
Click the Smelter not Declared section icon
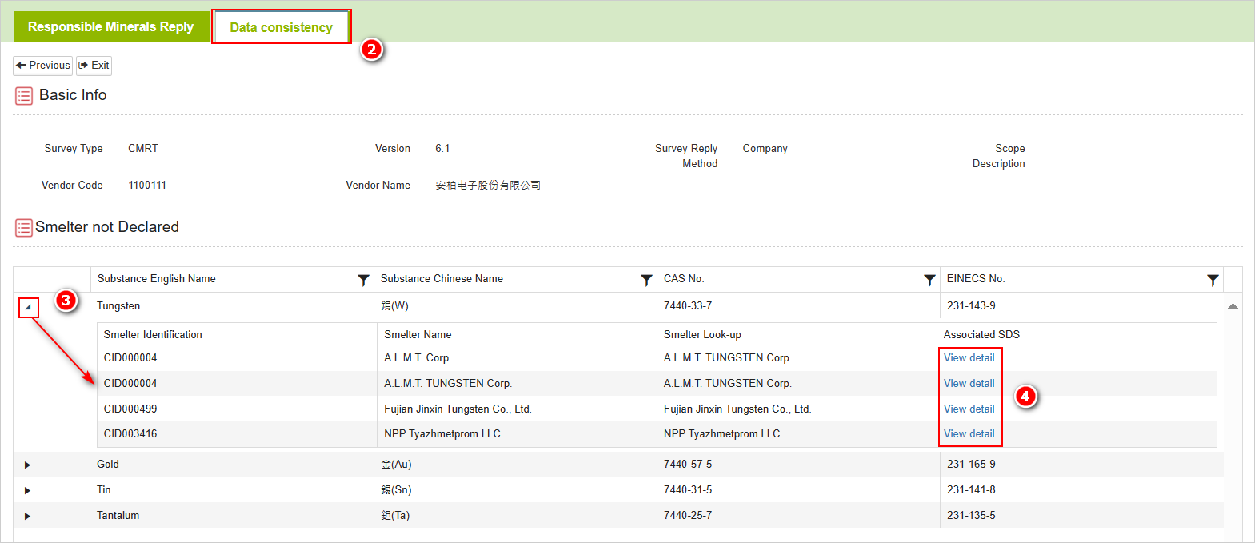24,228
